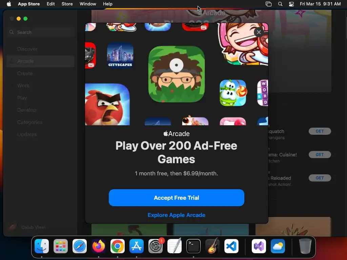This screenshot has height=260, width=347.
Task: Select Arcade in the sidebar
Action: pyautogui.click(x=41, y=61)
